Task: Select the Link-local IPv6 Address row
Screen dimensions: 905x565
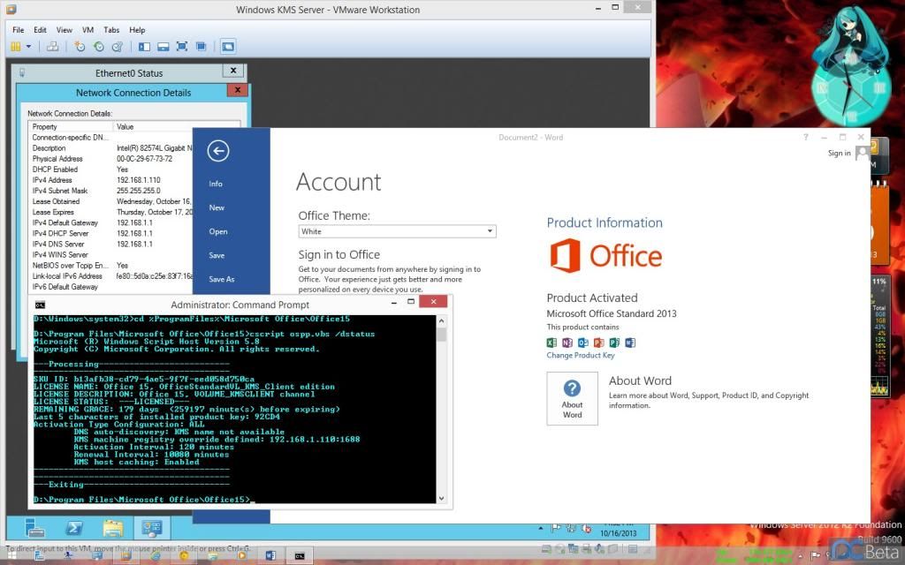Action: 112,276
